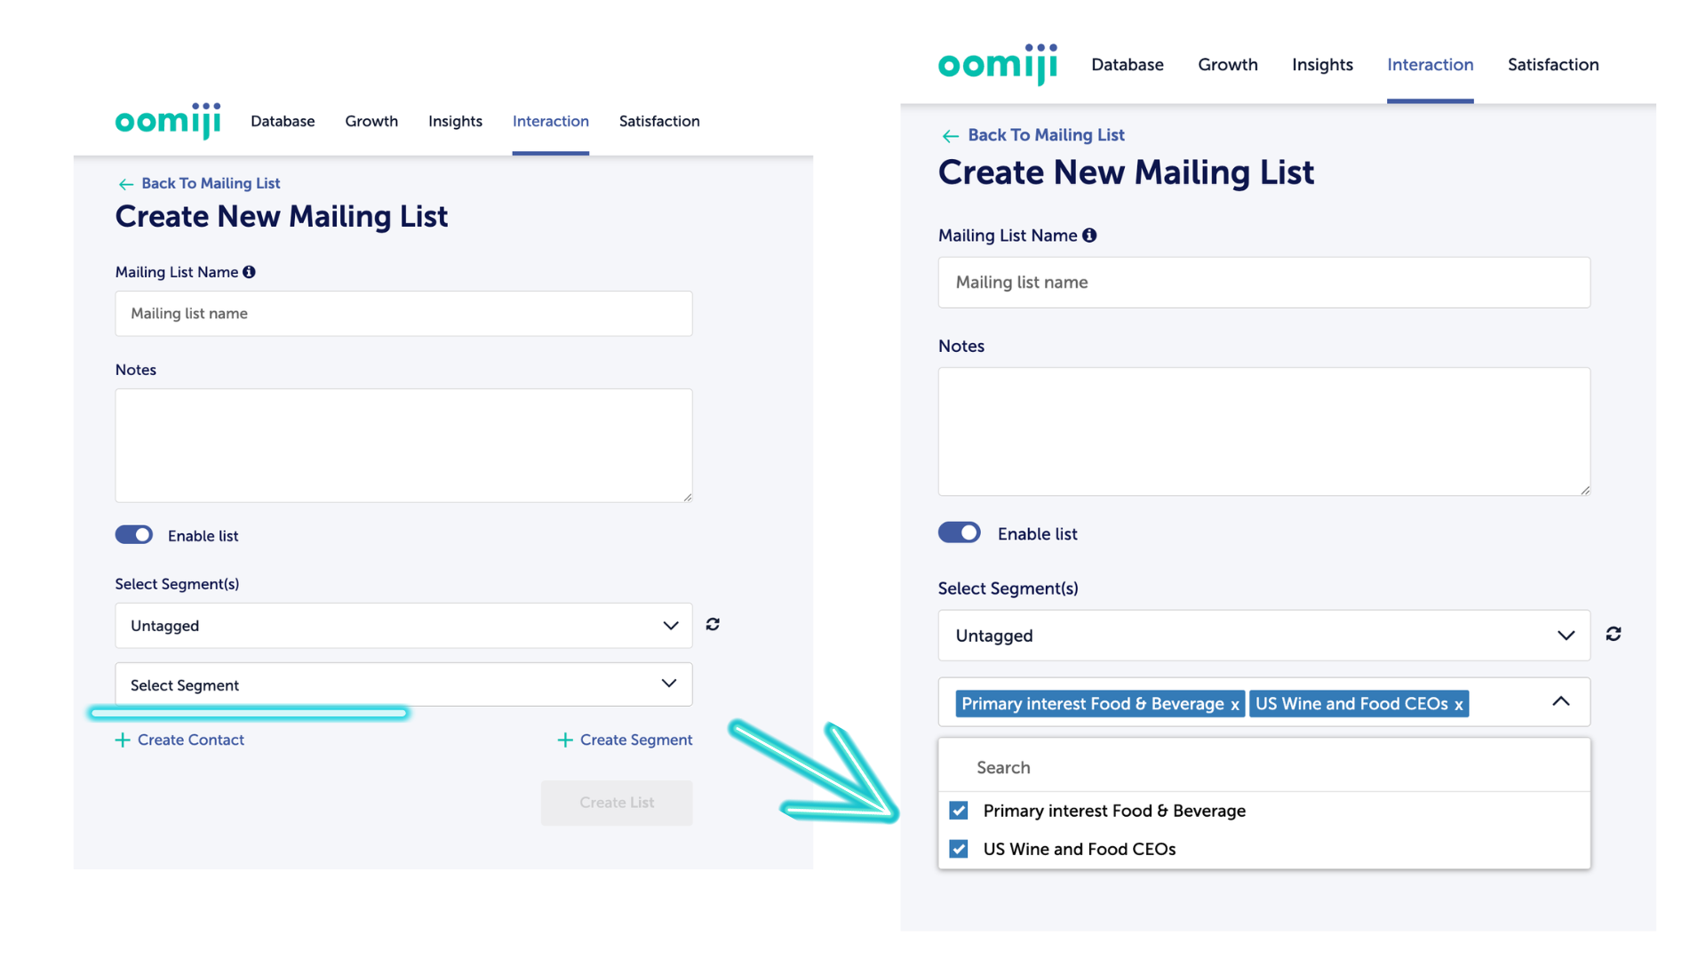Uncheck Primary interest Food & Beverage checkbox
1706x960 pixels.
pos(959,811)
